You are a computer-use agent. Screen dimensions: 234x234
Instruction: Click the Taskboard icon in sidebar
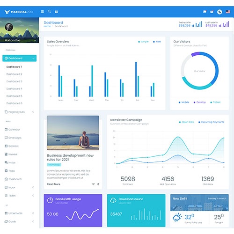pyautogui.click(x=6, y=179)
